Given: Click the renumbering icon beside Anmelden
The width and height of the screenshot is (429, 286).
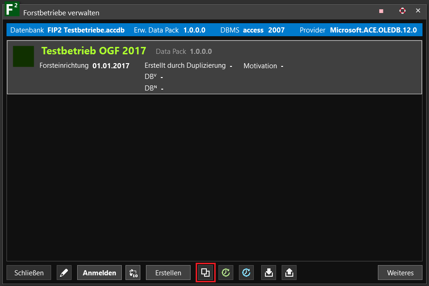Looking at the screenshot, I should 133,273.
